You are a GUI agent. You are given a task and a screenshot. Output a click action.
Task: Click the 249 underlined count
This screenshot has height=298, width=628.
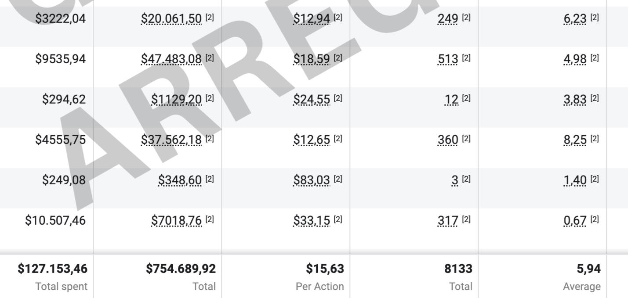(447, 18)
